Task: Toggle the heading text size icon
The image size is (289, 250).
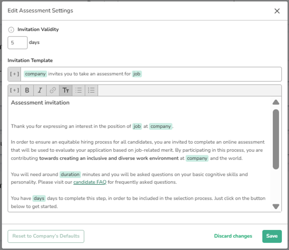Action: pos(65,90)
